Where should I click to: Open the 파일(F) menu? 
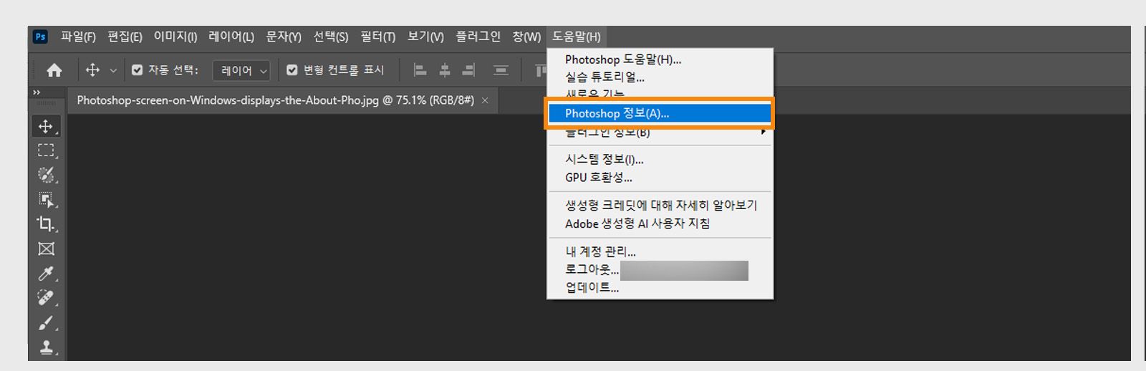pyautogui.click(x=78, y=37)
